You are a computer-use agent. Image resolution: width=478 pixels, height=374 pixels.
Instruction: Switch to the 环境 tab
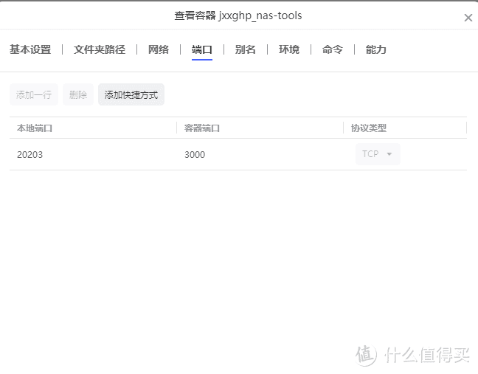289,49
